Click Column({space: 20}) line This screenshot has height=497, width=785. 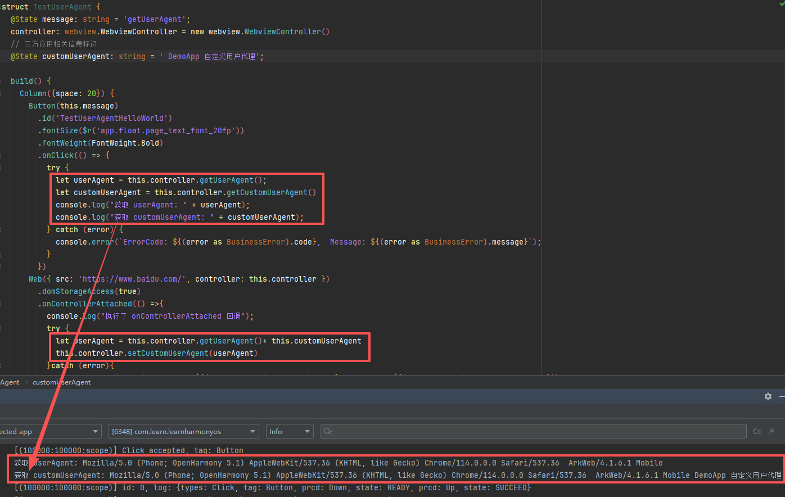(x=67, y=93)
